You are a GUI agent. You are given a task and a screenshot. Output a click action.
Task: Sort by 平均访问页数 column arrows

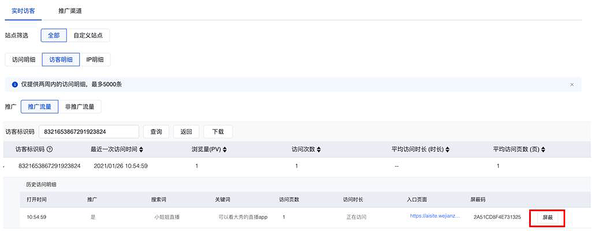543,149
